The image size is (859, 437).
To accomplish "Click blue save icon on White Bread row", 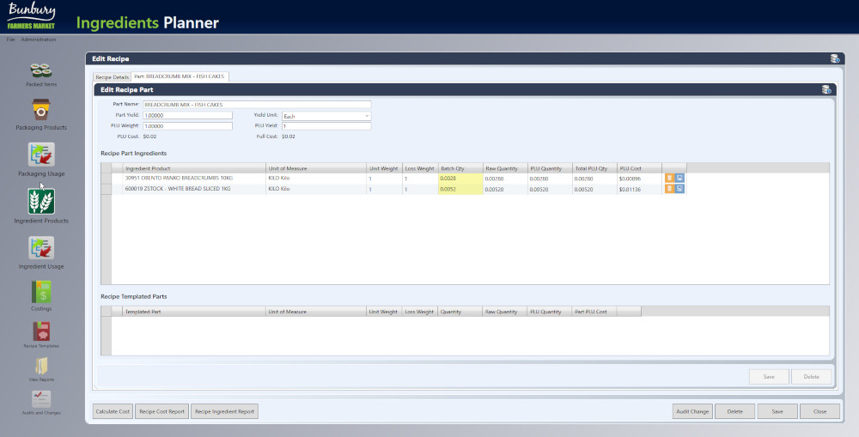I will click(679, 188).
